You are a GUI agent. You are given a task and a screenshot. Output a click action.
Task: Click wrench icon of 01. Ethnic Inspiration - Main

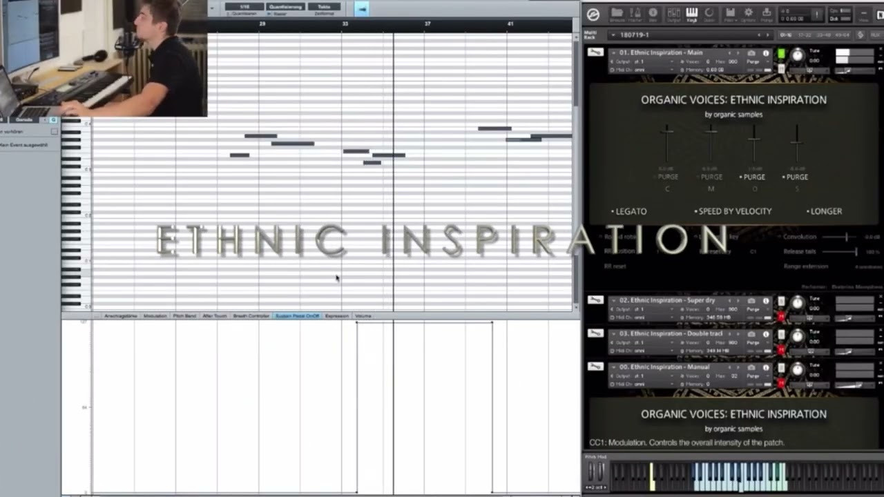(x=595, y=52)
